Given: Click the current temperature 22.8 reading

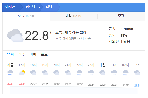Looking at the screenshot, I should tap(37, 36).
